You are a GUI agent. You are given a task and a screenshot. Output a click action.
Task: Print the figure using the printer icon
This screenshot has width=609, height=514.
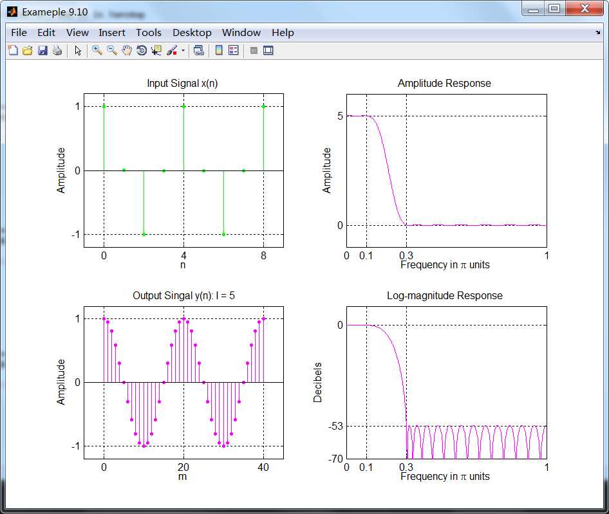pos(57,50)
